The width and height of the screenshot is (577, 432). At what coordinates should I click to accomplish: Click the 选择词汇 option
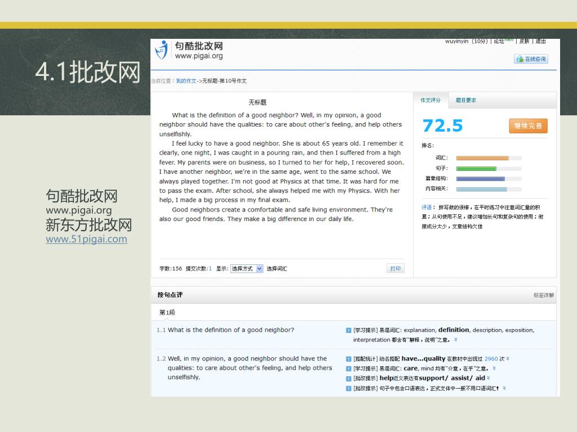point(277,268)
